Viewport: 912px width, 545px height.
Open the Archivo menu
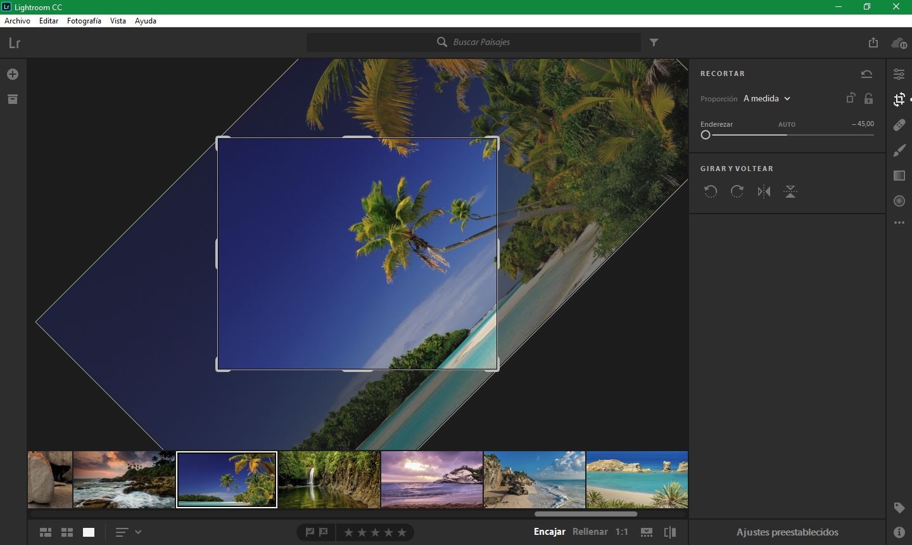click(17, 21)
